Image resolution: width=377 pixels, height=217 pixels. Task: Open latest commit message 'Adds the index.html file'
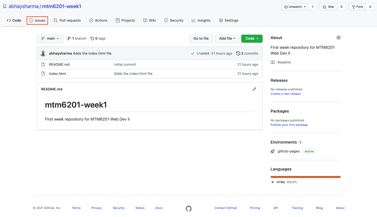tap(92, 53)
